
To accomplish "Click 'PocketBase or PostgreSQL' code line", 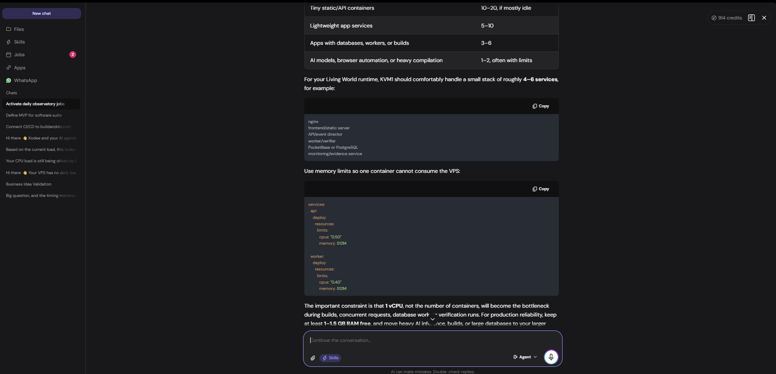I will [x=333, y=147].
